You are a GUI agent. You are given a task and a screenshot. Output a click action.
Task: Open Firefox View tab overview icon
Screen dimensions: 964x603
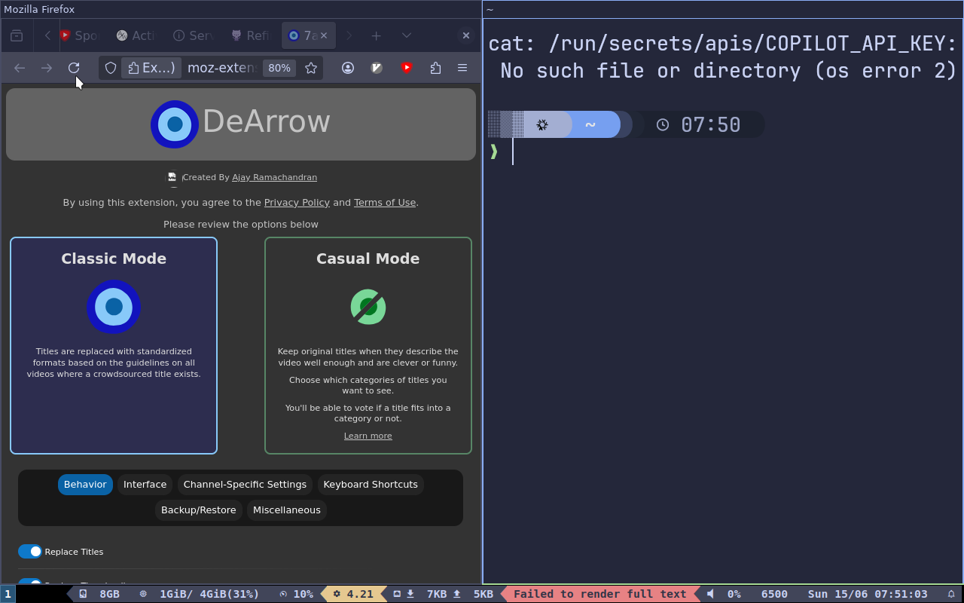17,35
